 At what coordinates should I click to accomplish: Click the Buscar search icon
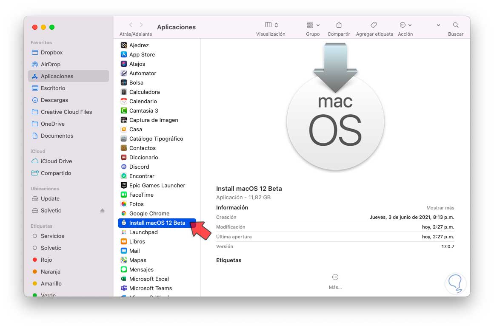456,25
